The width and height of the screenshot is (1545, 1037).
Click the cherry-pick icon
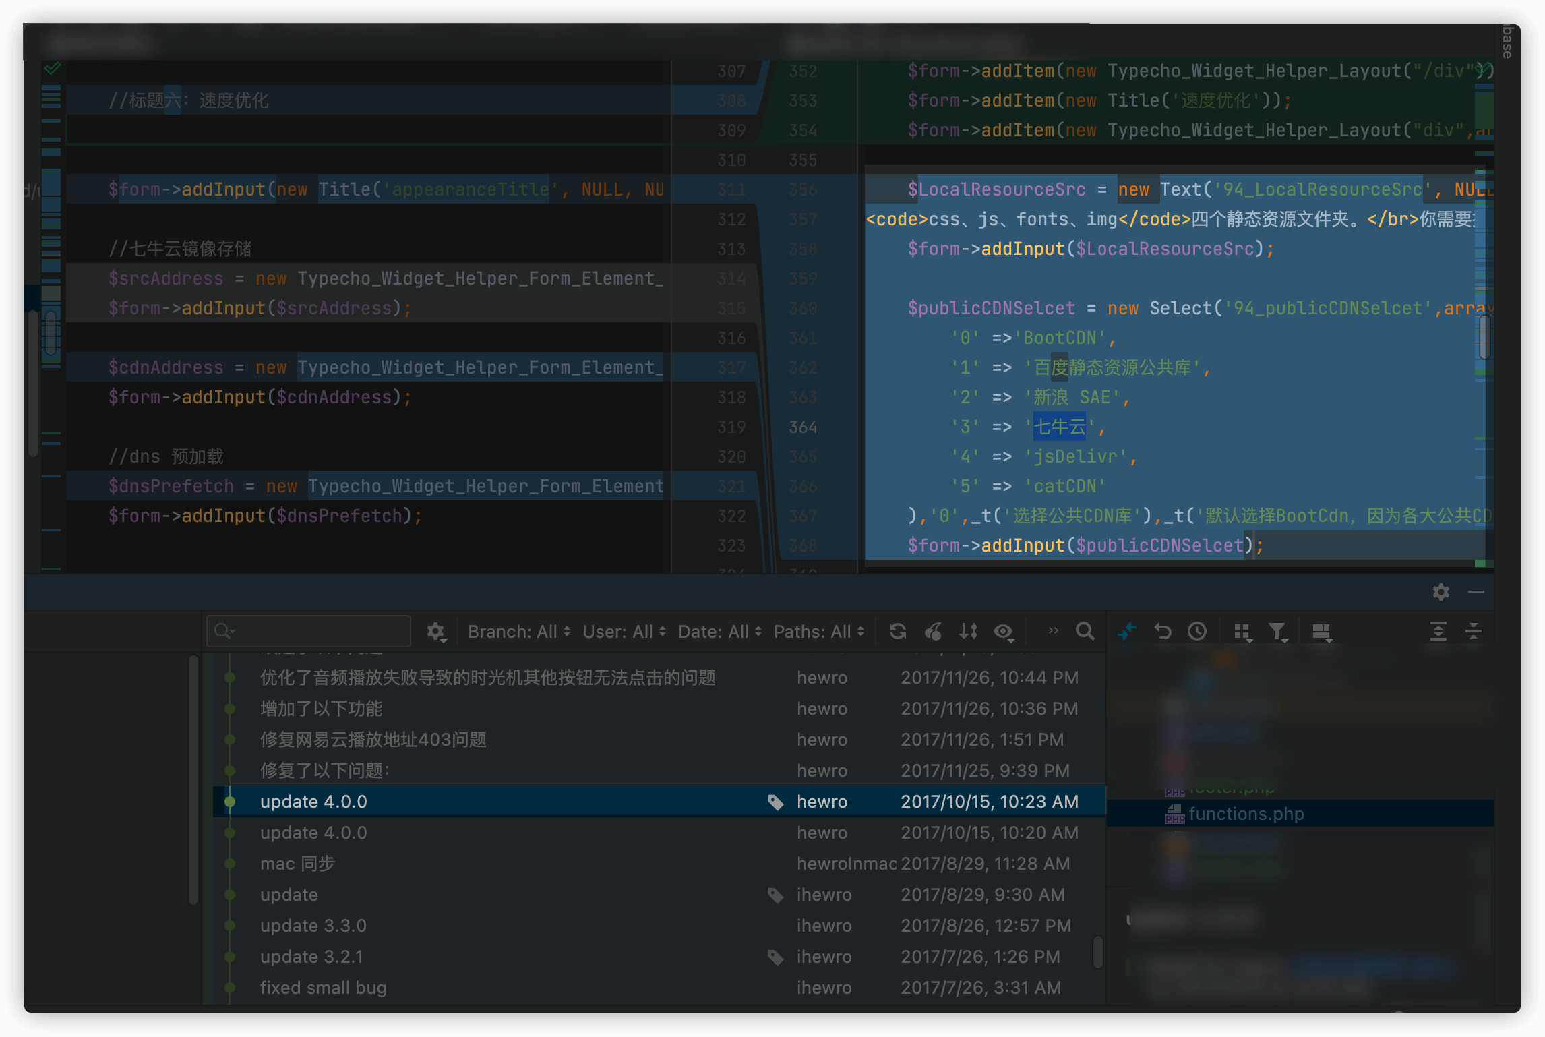click(934, 632)
